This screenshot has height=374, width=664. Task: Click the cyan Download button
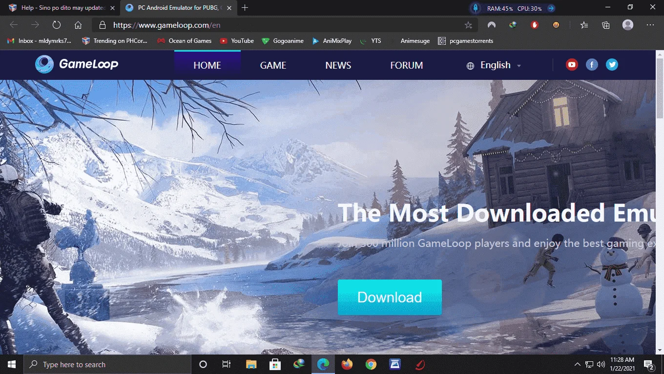[x=390, y=297]
